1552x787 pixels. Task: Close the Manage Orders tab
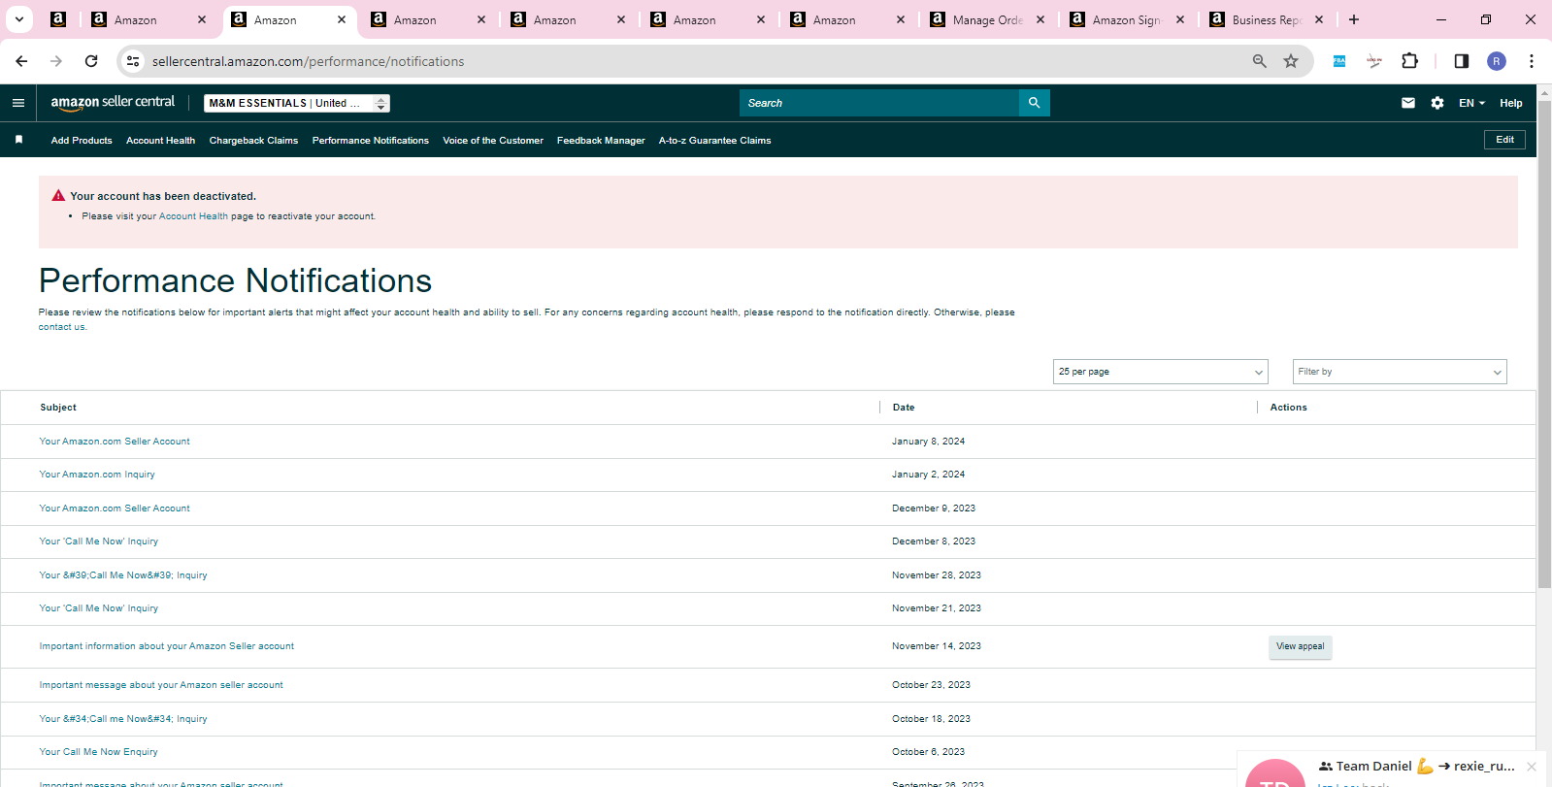[x=1040, y=19]
